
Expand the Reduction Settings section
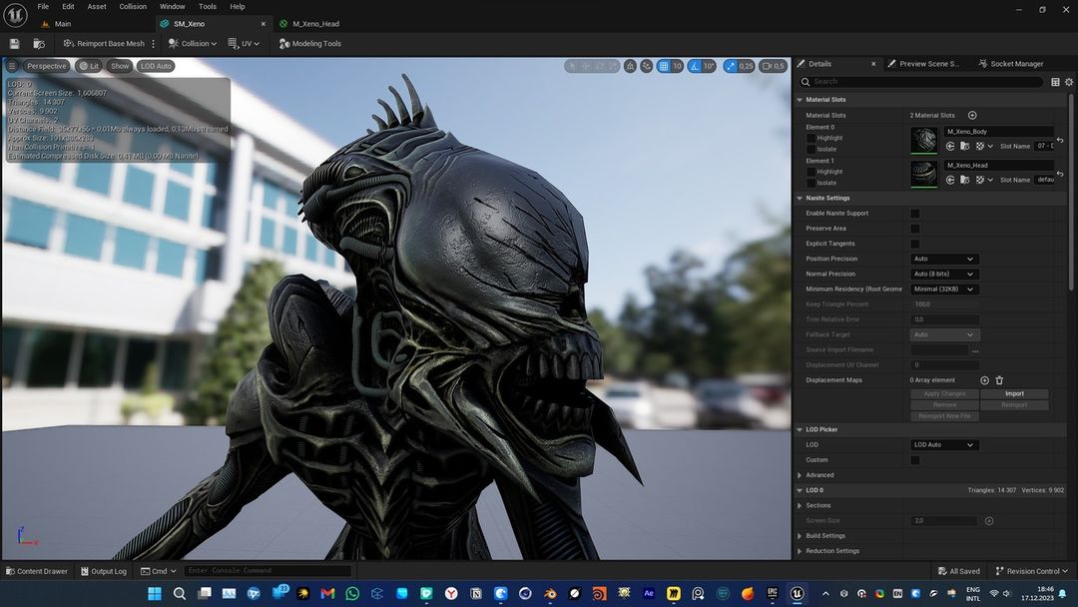click(800, 551)
